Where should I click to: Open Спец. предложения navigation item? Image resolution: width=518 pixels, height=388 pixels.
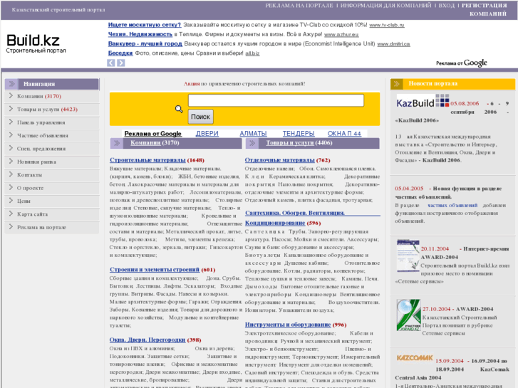pos(41,149)
